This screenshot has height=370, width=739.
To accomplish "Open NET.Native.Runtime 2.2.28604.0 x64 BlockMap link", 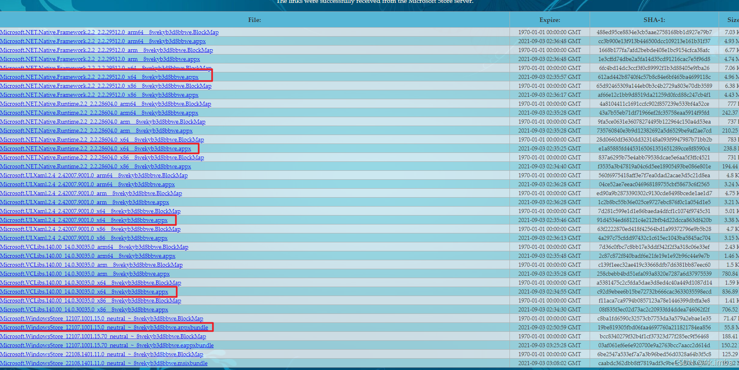I will pos(102,139).
